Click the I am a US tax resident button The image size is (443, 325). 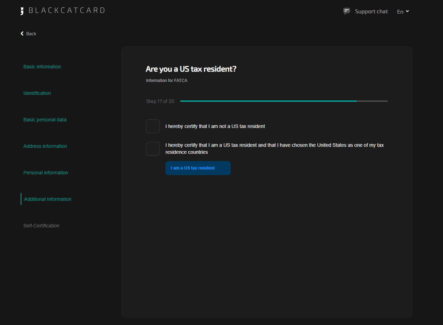pos(198,168)
